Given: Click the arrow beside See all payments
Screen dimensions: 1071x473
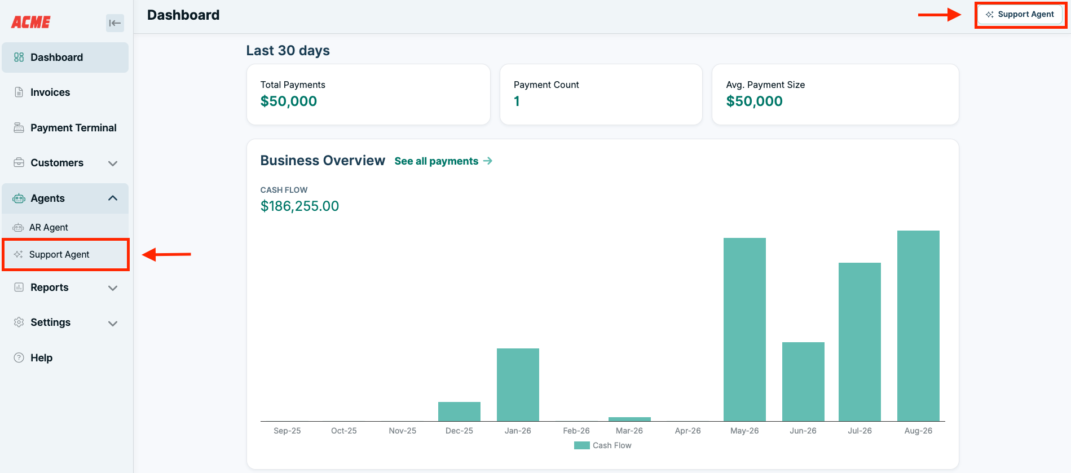Looking at the screenshot, I should 488,161.
